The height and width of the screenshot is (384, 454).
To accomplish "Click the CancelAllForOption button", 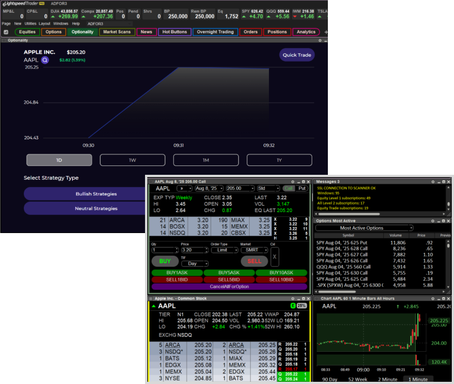I will tap(228, 286).
